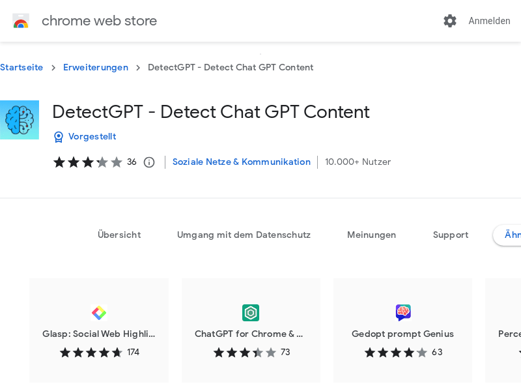
Task: Click Glasp's five-star rating
Action: tap(91, 353)
